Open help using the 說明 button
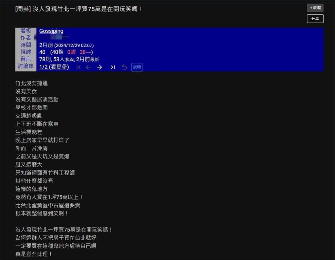Viewport: 335px width, 260px height. pos(137,67)
